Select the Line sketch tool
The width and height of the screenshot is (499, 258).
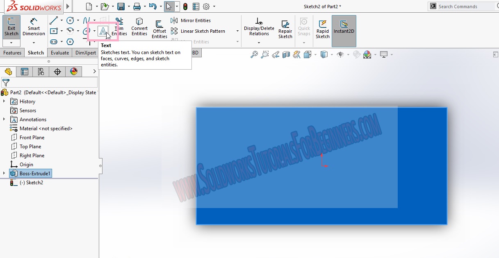[54, 20]
